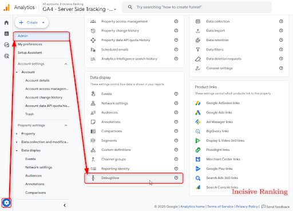Image resolution: width=293 pixels, height=211 pixels.
Task: Click the Google AdSense links icon
Action: coord(198,103)
